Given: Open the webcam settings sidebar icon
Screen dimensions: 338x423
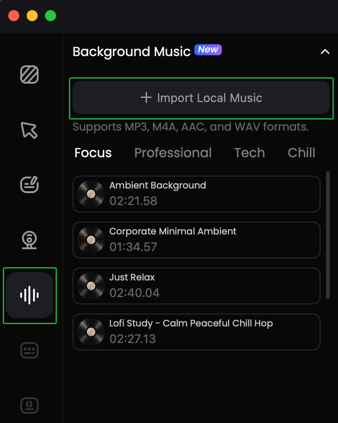Looking at the screenshot, I should pyautogui.click(x=29, y=240).
